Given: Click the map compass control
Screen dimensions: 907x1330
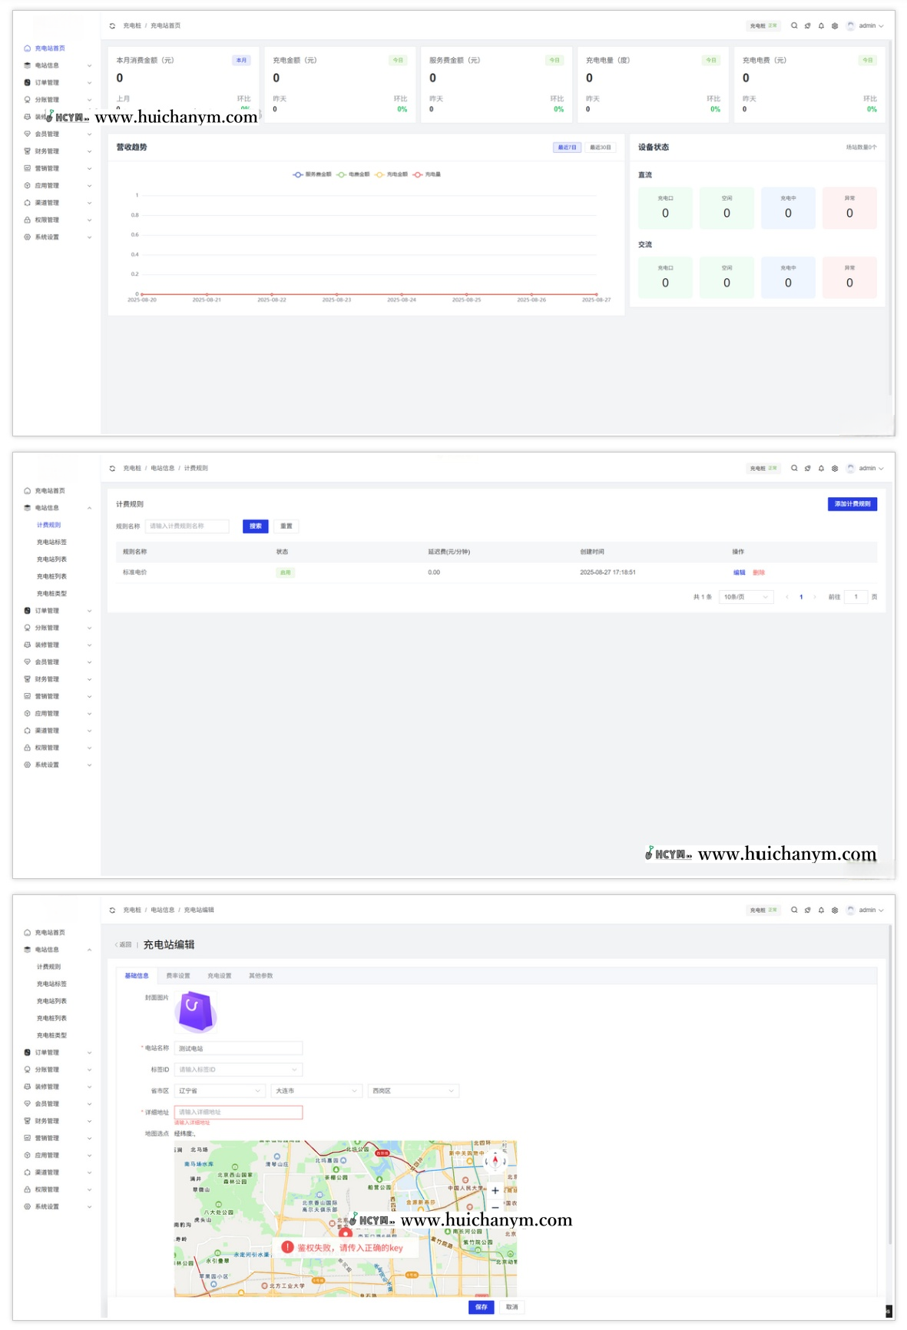Looking at the screenshot, I should point(495,1161).
